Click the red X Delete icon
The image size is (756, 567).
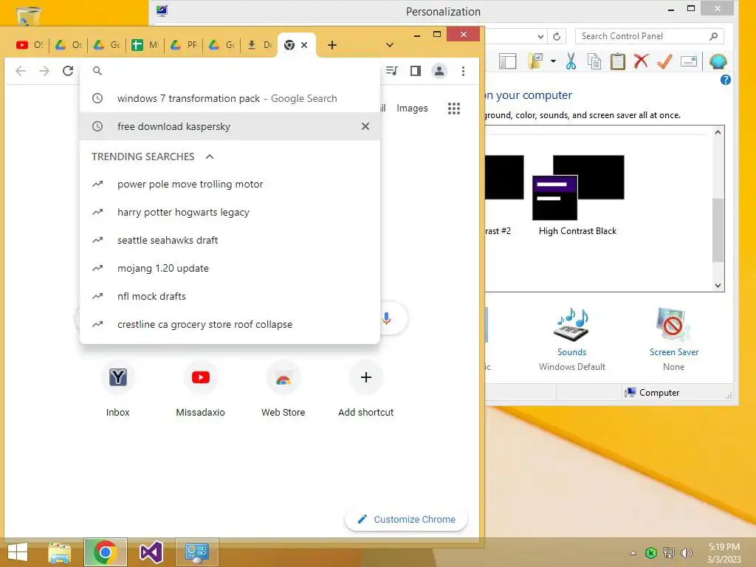pos(641,61)
